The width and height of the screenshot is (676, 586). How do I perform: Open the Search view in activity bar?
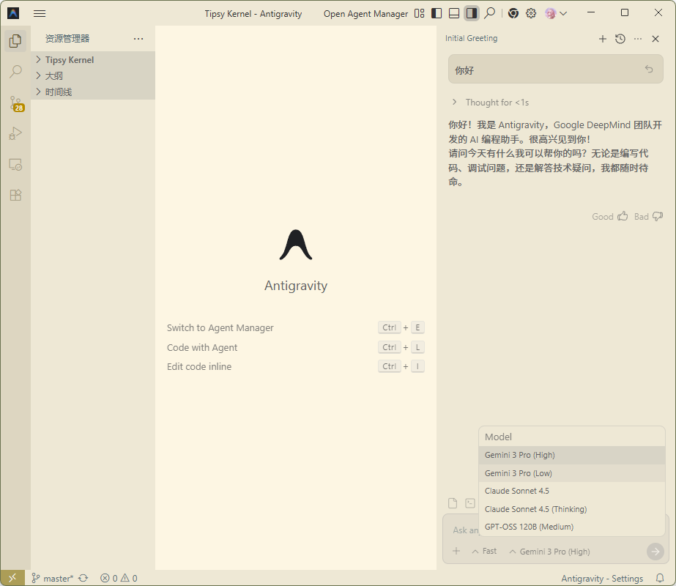coord(15,72)
